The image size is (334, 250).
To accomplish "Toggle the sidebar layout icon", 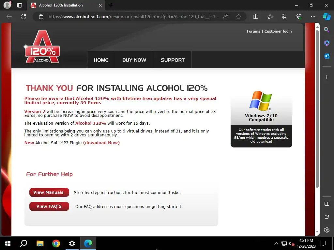I will [x=326, y=204].
